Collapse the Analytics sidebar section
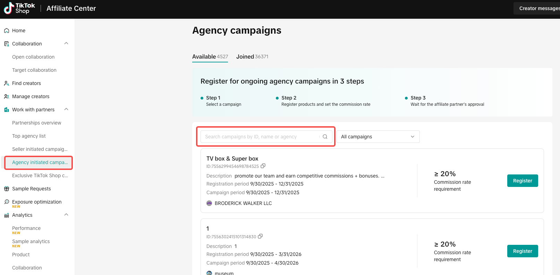560x275 pixels. click(x=66, y=215)
